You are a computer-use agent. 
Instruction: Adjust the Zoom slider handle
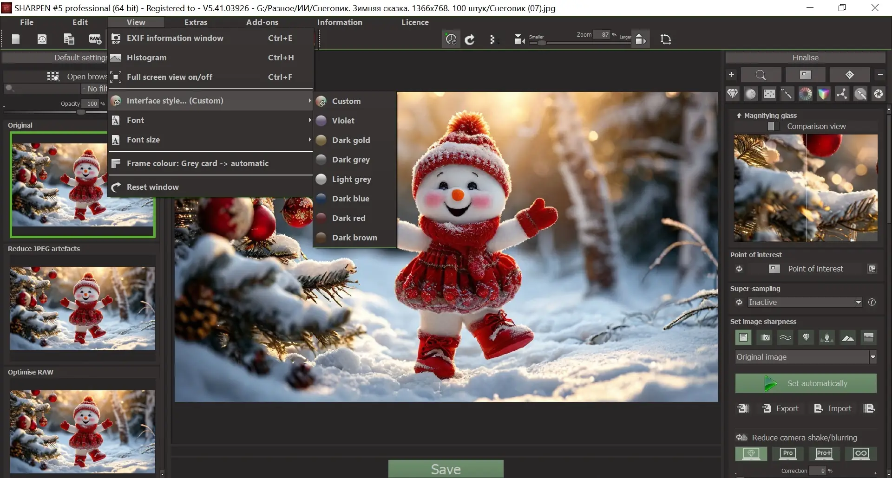pos(542,43)
